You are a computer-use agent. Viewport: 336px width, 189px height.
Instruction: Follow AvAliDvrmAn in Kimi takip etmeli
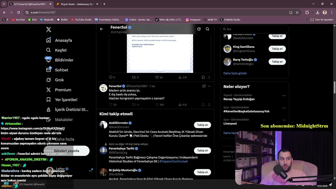click(x=202, y=125)
